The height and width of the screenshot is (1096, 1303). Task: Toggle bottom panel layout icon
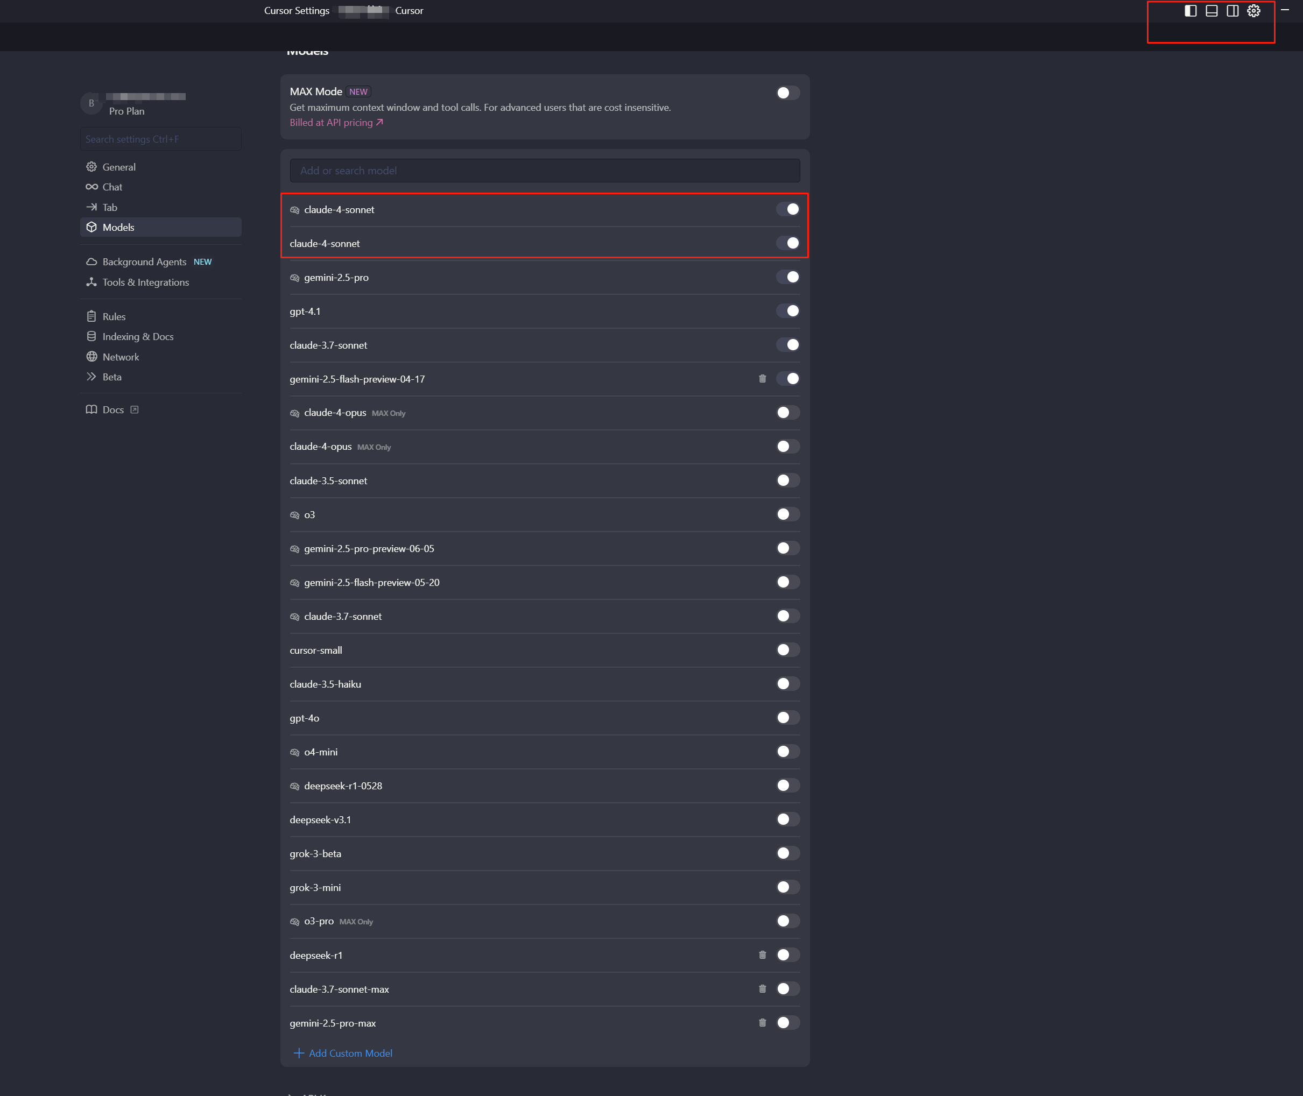(x=1211, y=11)
